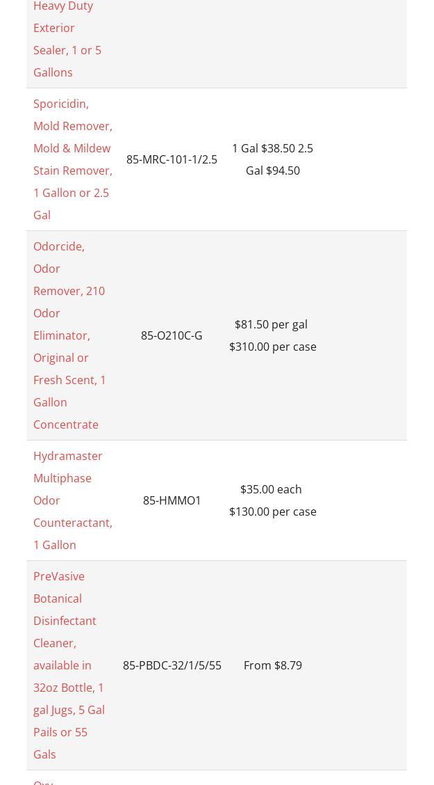Select the 85-HMMO1 SKU text
The width and height of the screenshot is (434, 785).
[172, 500]
